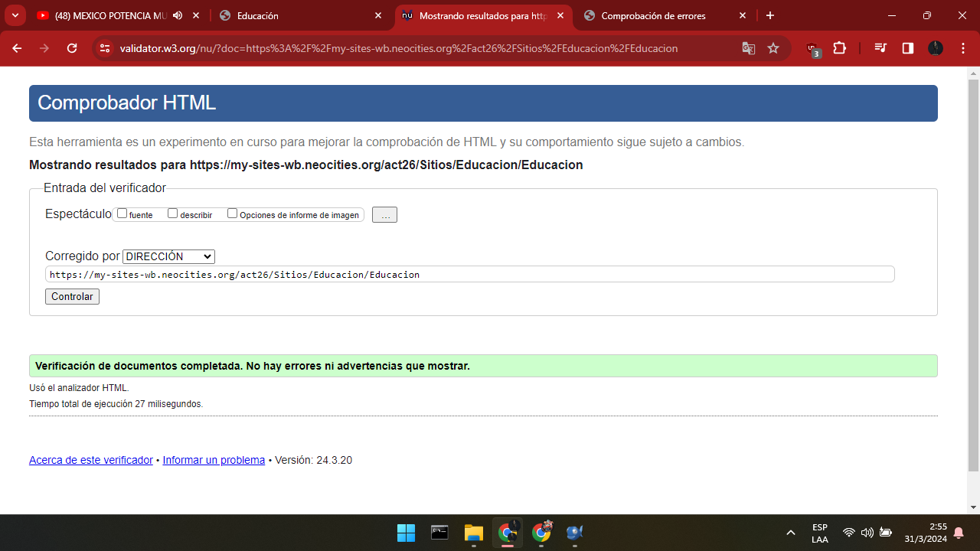Open the media control icon in toolbar
The image size is (980, 551).
880,48
